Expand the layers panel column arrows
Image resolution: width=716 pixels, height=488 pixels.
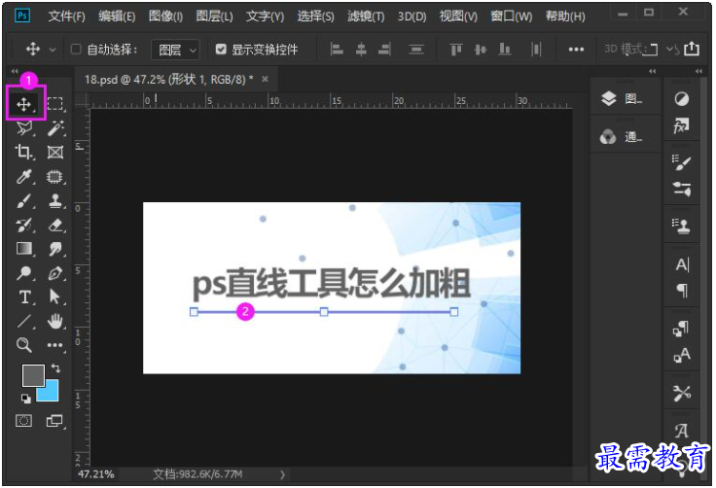tap(653, 71)
